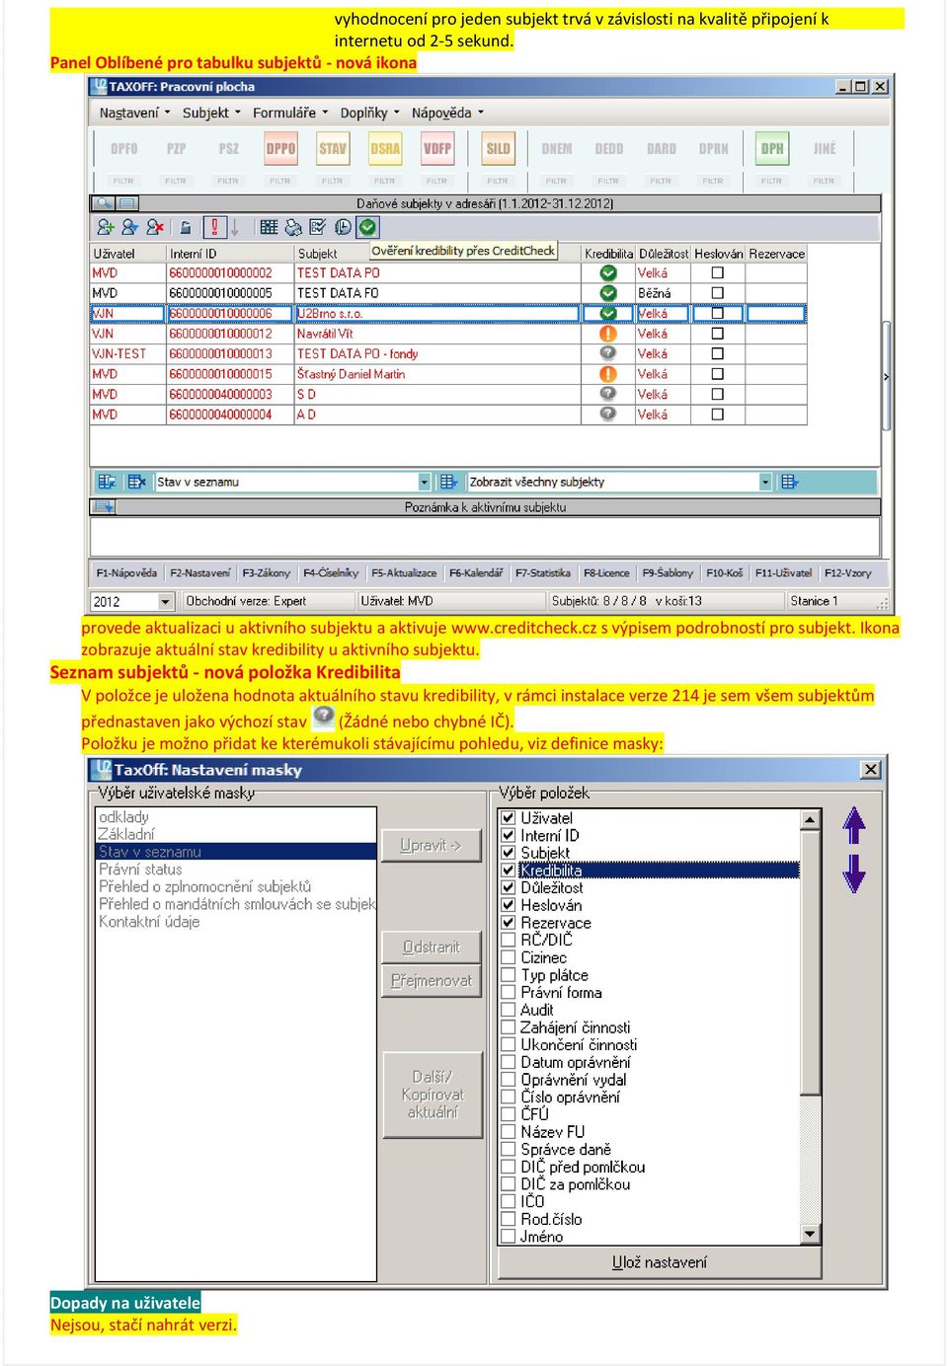Click the red exclamation mark icon
The width and height of the screenshot is (948, 1366).
click(214, 227)
